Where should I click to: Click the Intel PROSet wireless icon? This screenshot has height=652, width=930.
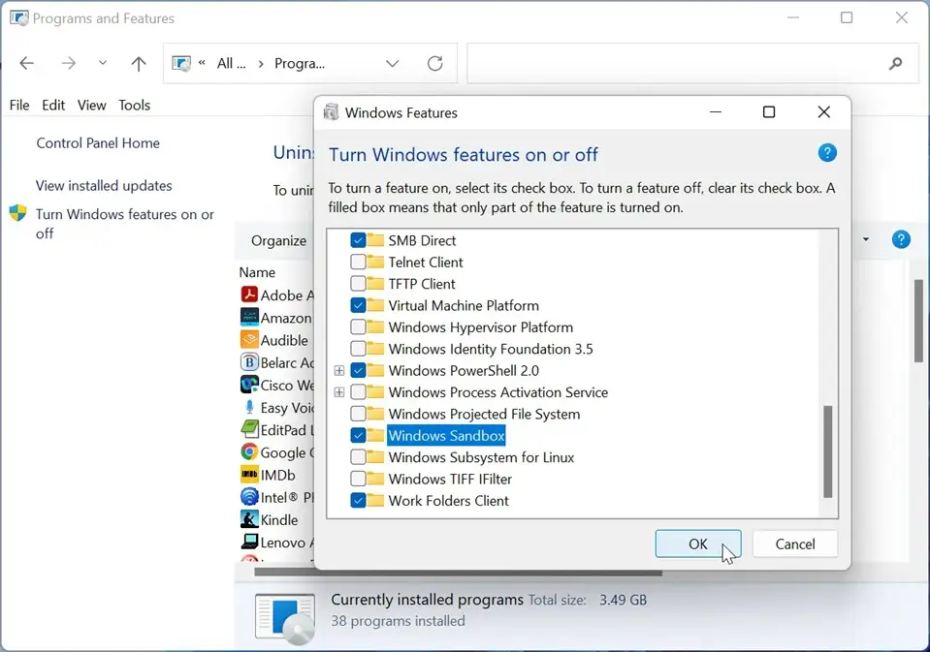pyautogui.click(x=249, y=497)
